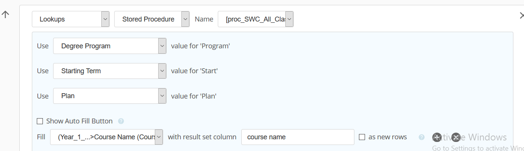The image size is (524, 151).
Task: Change the Degree Program dropdown selection
Action: 110,46
